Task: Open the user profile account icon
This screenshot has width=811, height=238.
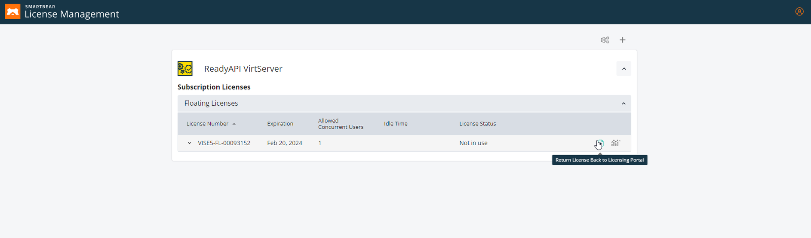Action: 799,12
